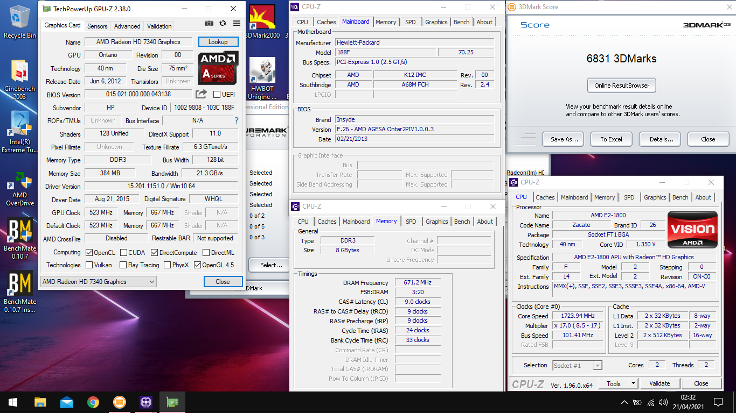
Task: Open the Action Center notifications icon
Action: tap(718, 402)
